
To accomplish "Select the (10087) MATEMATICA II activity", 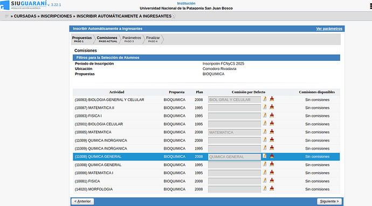I will click(x=94, y=108).
